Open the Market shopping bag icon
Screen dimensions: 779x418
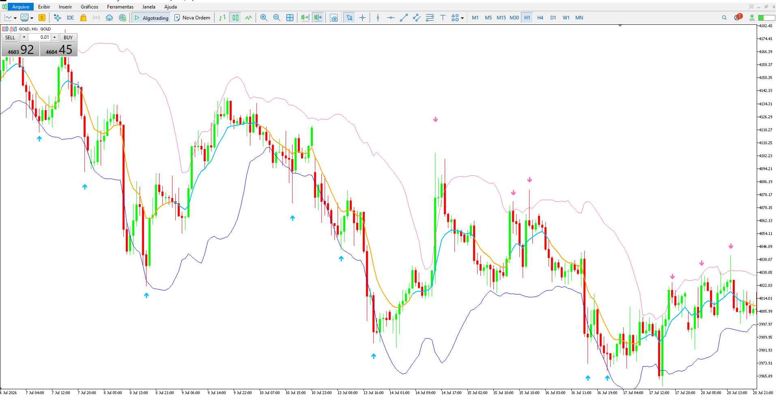84,18
